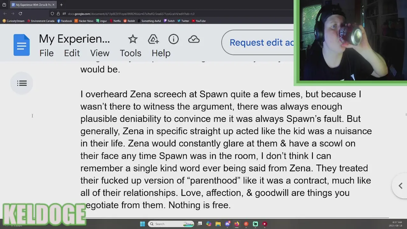The height and width of the screenshot is (229, 407).
Task: Click Request edit access button
Action: point(257,43)
